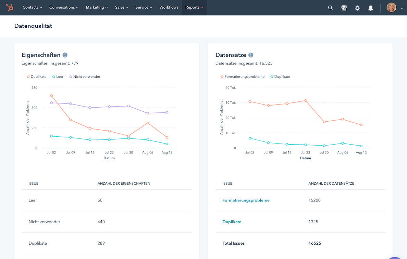407x259 pixels.
Task: Open the Marketplace storefront icon
Action: click(344, 8)
